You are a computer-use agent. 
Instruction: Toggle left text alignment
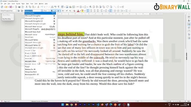88,11
